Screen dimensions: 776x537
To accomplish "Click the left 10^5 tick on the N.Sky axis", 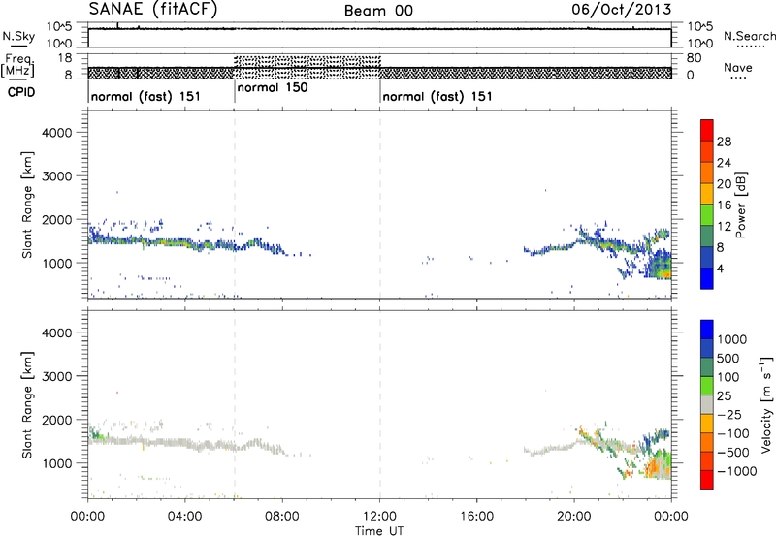I will 59,27.
